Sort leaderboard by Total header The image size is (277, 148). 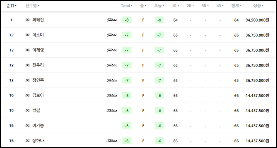pyautogui.click(x=127, y=6)
